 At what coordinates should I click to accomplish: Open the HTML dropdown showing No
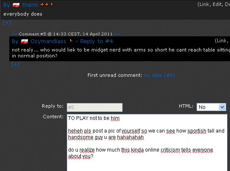(x=211, y=107)
